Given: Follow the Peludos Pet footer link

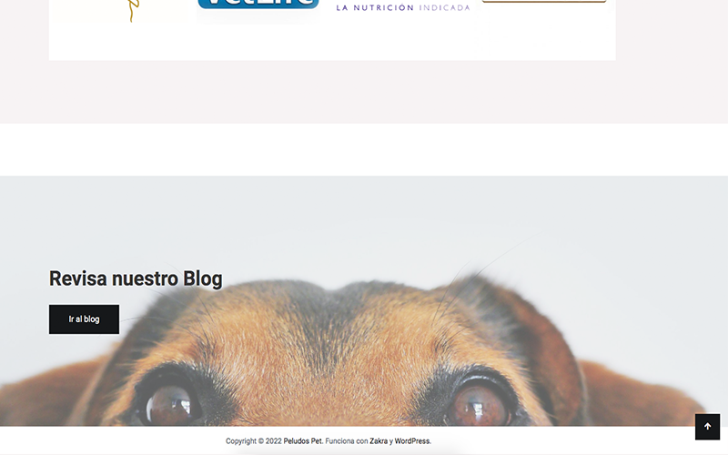Looking at the screenshot, I should (303, 441).
